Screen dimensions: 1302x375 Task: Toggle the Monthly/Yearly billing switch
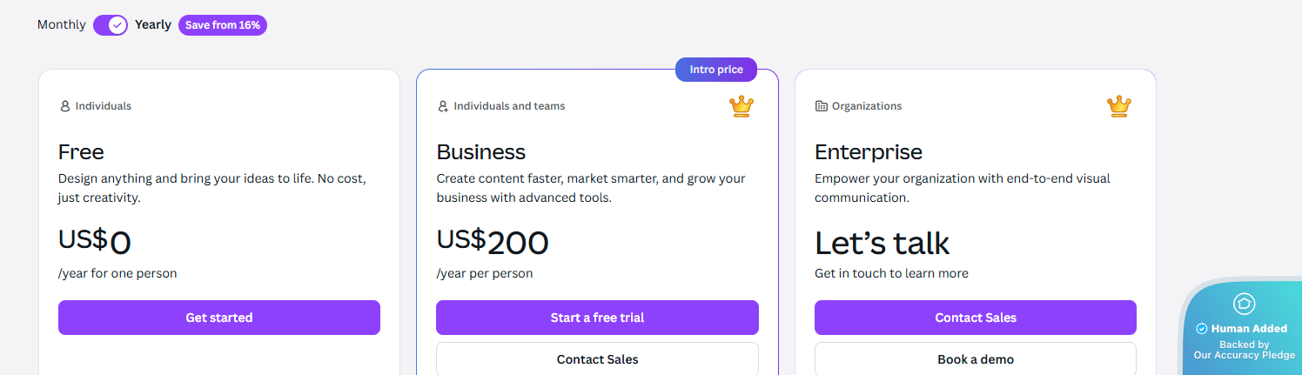[x=111, y=24]
